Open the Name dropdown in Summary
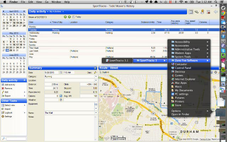227x142 pixels. coord(96,113)
